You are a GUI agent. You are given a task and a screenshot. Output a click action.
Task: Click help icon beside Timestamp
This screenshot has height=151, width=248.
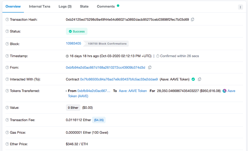[x=7, y=56]
